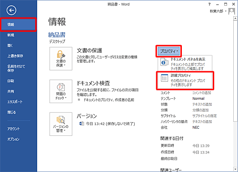Select the 情報 menu item
238x172 pixels.
[x=19, y=25]
